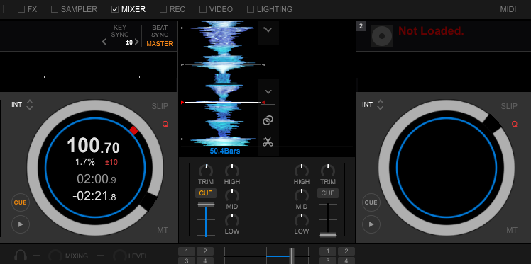Open the MIDI settings
The height and width of the screenshot is (264, 531).
pyautogui.click(x=508, y=9)
